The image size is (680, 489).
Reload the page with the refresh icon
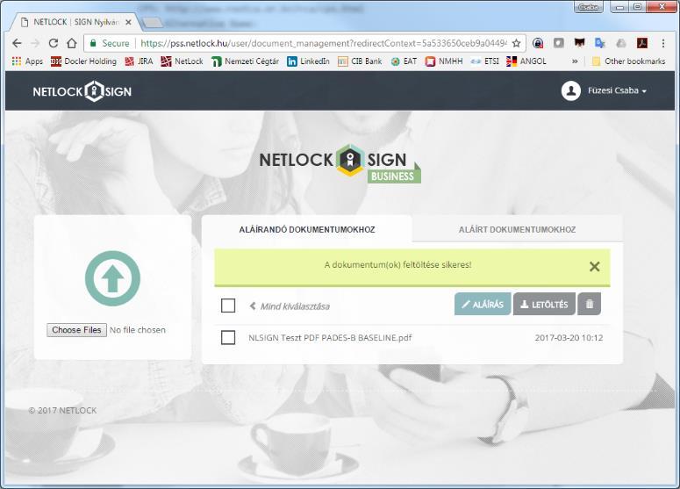point(54,43)
